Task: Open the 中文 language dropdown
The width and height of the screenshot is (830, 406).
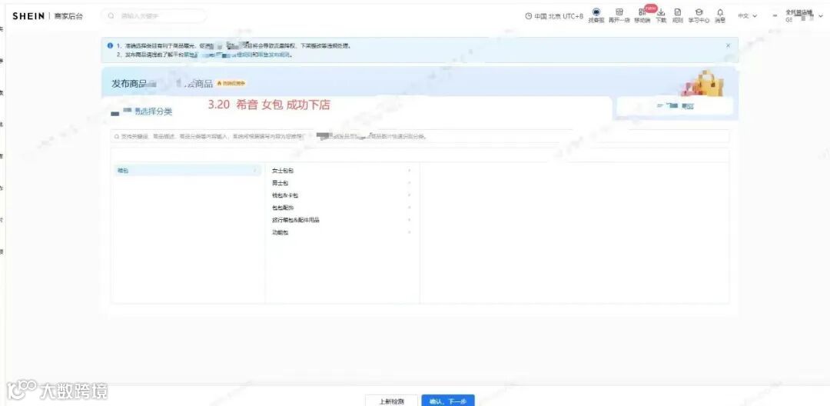Action: (748, 16)
